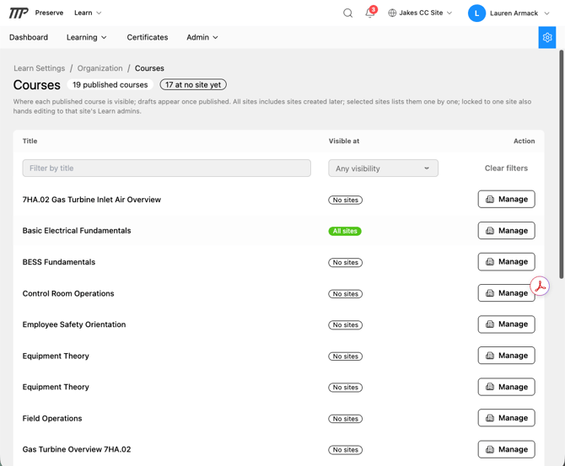Open the Jakes CC Site switcher
565x466 pixels.
(x=420, y=13)
